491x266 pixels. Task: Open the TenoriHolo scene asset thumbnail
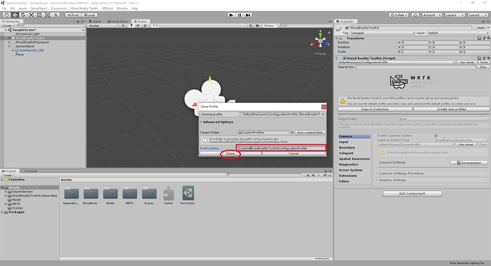(x=189, y=196)
